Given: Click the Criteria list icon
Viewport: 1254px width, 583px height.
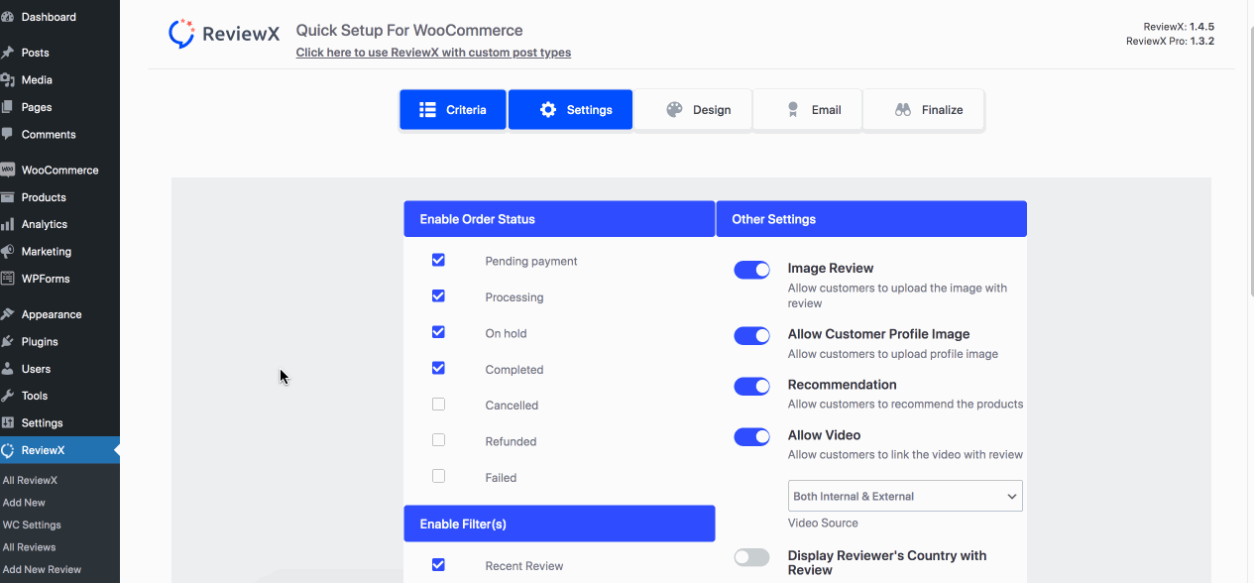Looking at the screenshot, I should tap(427, 110).
